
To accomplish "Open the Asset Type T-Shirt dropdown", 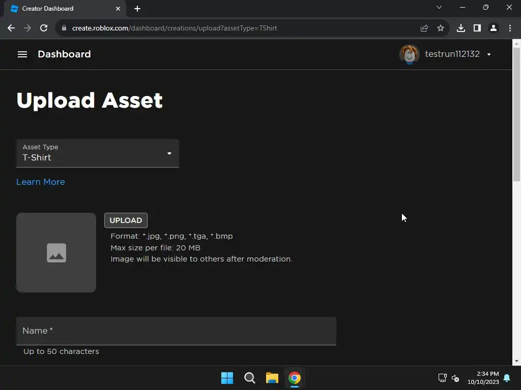I will pyautogui.click(x=98, y=153).
